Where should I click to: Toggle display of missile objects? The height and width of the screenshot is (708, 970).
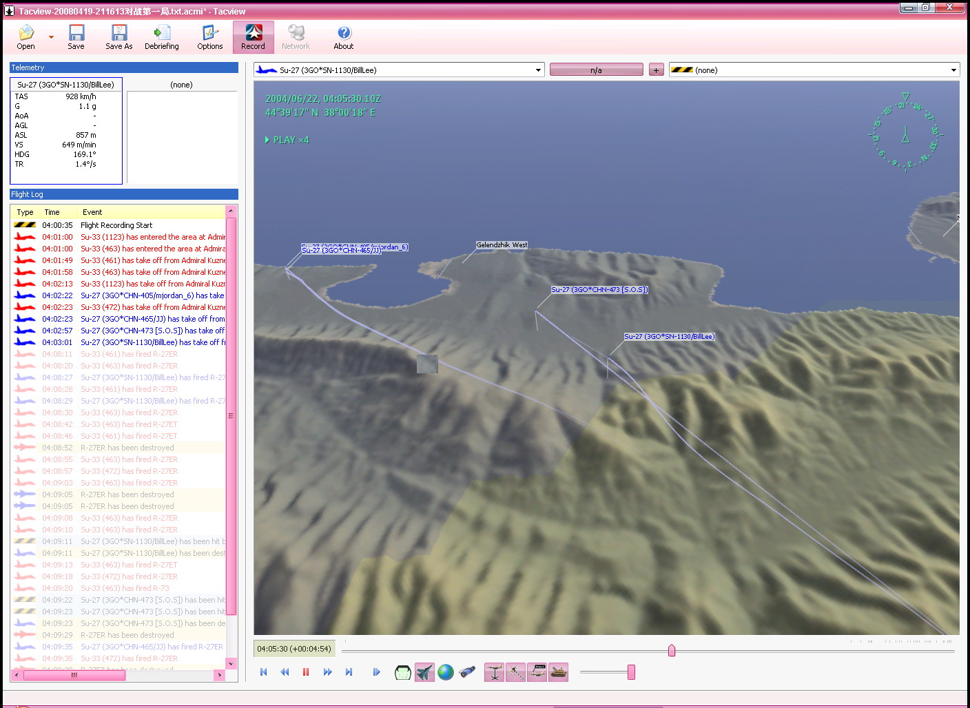pyautogui.click(x=515, y=672)
